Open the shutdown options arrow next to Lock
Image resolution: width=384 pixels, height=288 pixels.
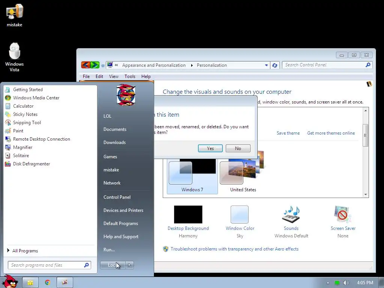coord(129,265)
